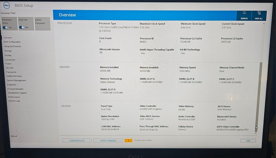Screen dimensions: 276x158
Task: Open Power settings
Action: click(x=8, y=64)
